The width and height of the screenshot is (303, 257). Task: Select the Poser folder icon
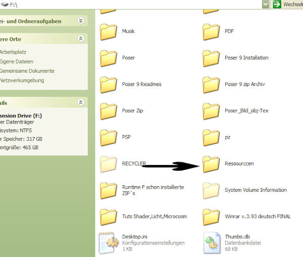pos(109,58)
